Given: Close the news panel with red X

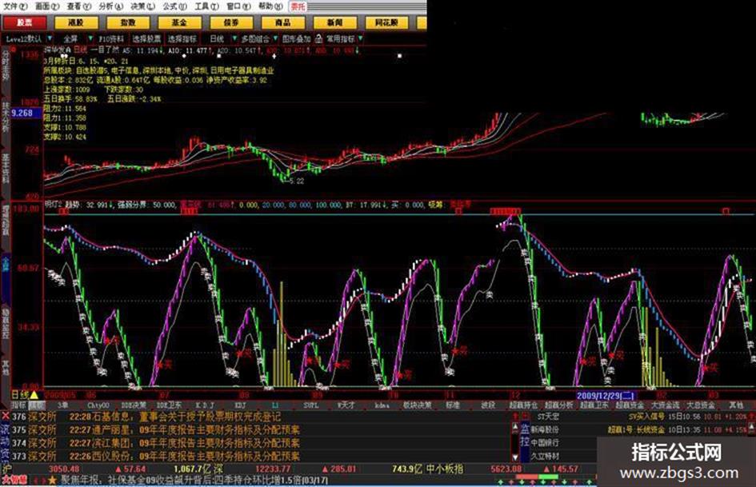Looking at the screenshot, I should (x=6, y=416).
